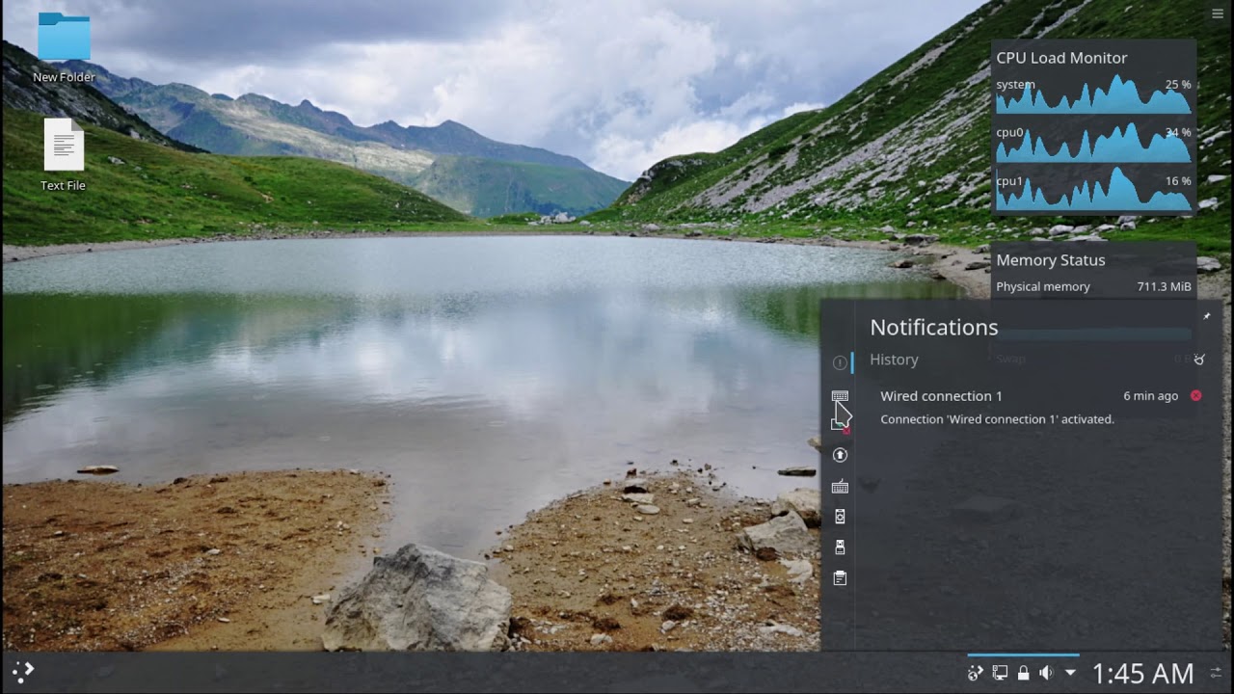
Task: Click the cpu0 load graph
Action: 1093,143
